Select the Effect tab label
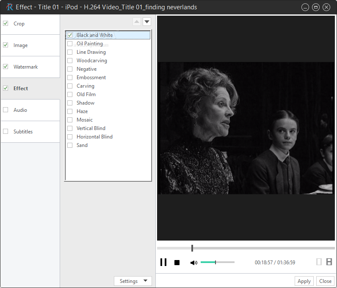 coord(21,89)
